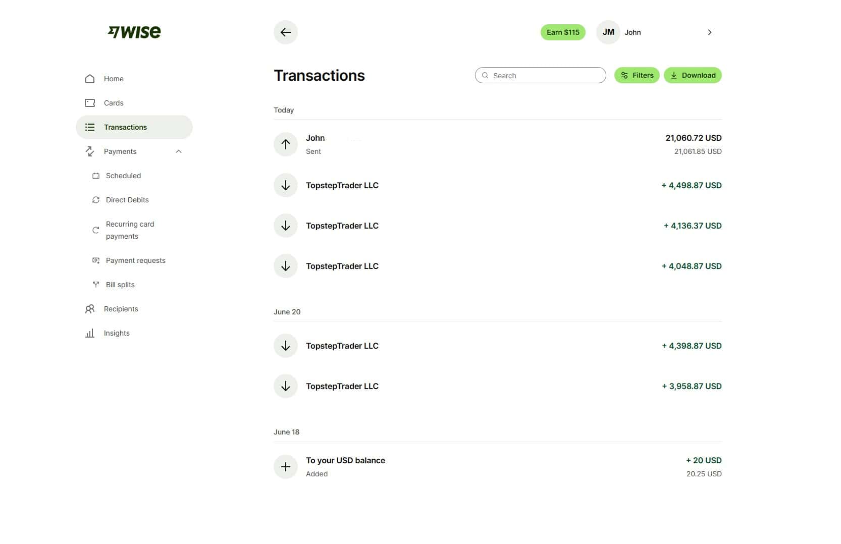Screen dimensions: 841x544
Task: Click the Payments arrows icon
Action: (90, 151)
